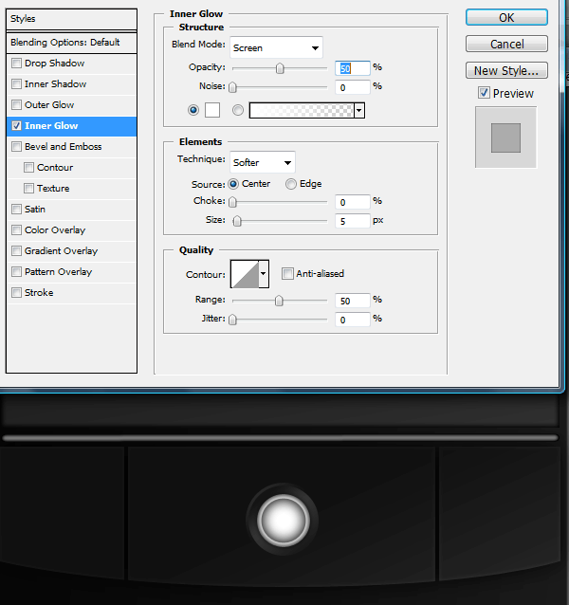Click the glowing round button on canvas
This screenshot has width=569, height=605.
(x=284, y=521)
